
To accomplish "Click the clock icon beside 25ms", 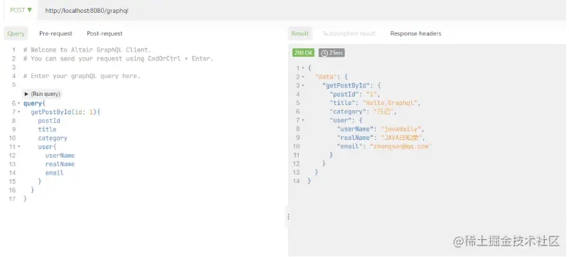I will tap(324, 53).
